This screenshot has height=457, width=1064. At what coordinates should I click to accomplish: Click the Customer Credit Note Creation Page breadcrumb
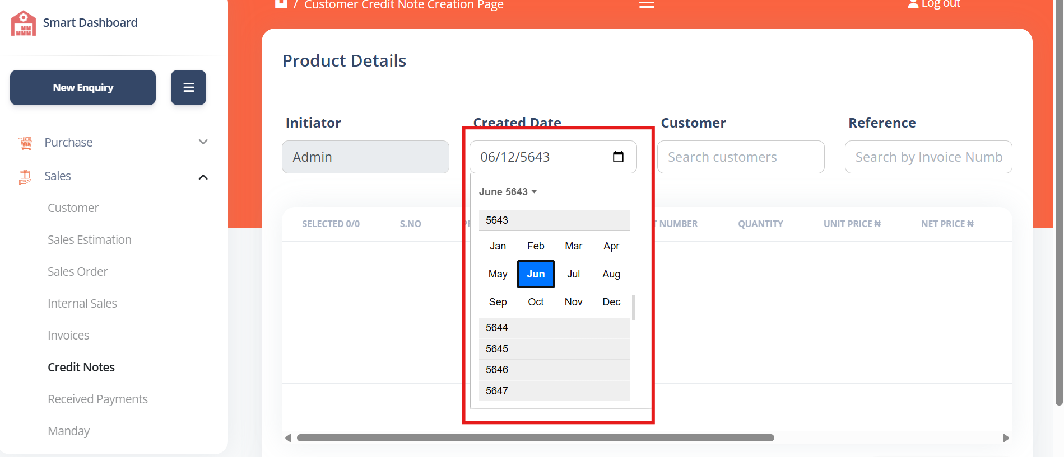coord(404,5)
